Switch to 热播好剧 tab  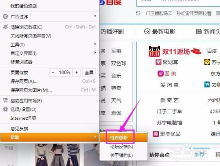coord(112,32)
